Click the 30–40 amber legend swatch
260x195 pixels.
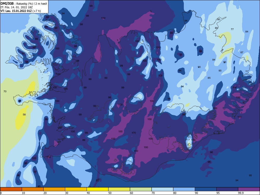point(76,189)
